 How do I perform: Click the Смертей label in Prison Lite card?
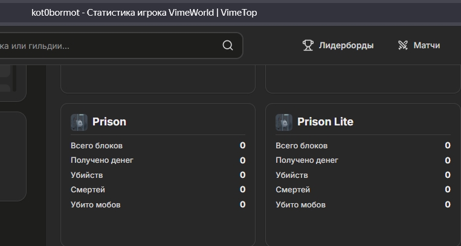(x=293, y=189)
